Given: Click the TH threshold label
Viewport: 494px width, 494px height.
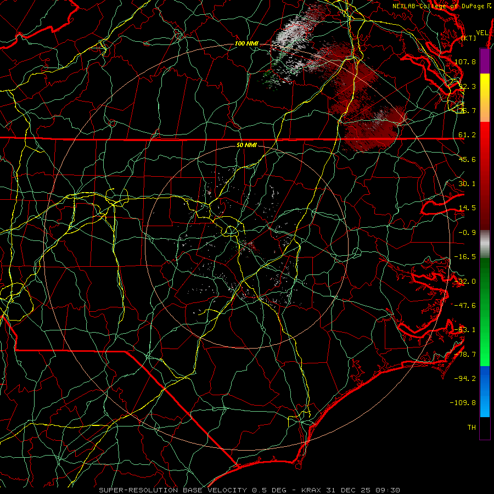Looking at the screenshot, I should pyautogui.click(x=471, y=427).
